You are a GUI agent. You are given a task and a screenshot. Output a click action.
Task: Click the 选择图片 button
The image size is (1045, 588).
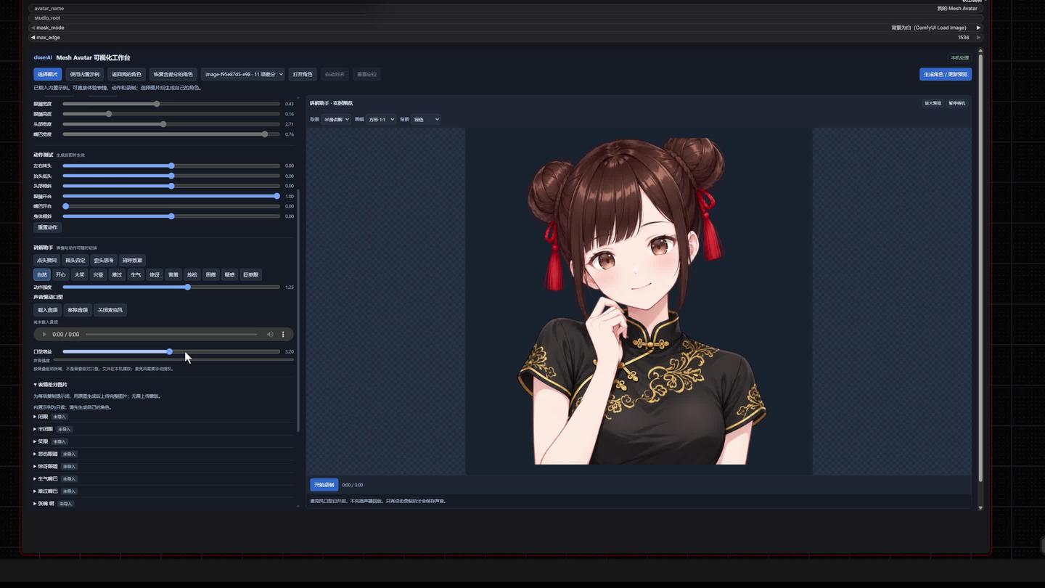[x=48, y=74]
